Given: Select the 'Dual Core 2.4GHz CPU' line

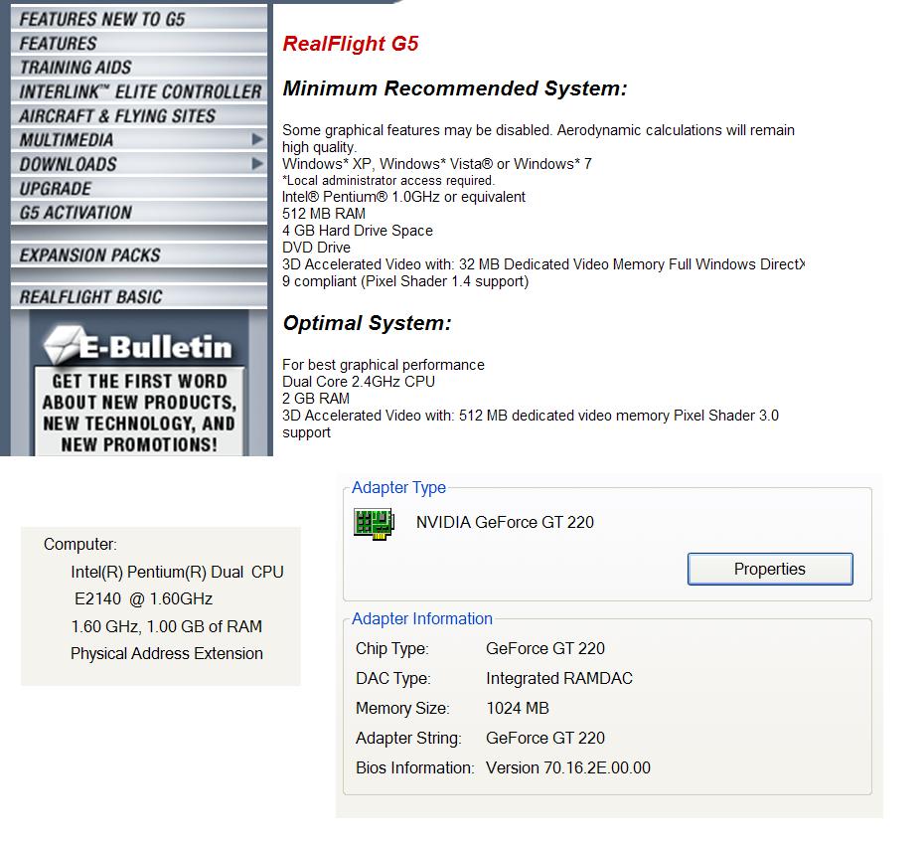Looking at the screenshot, I should pyautogui.click(x=359, y=382).
